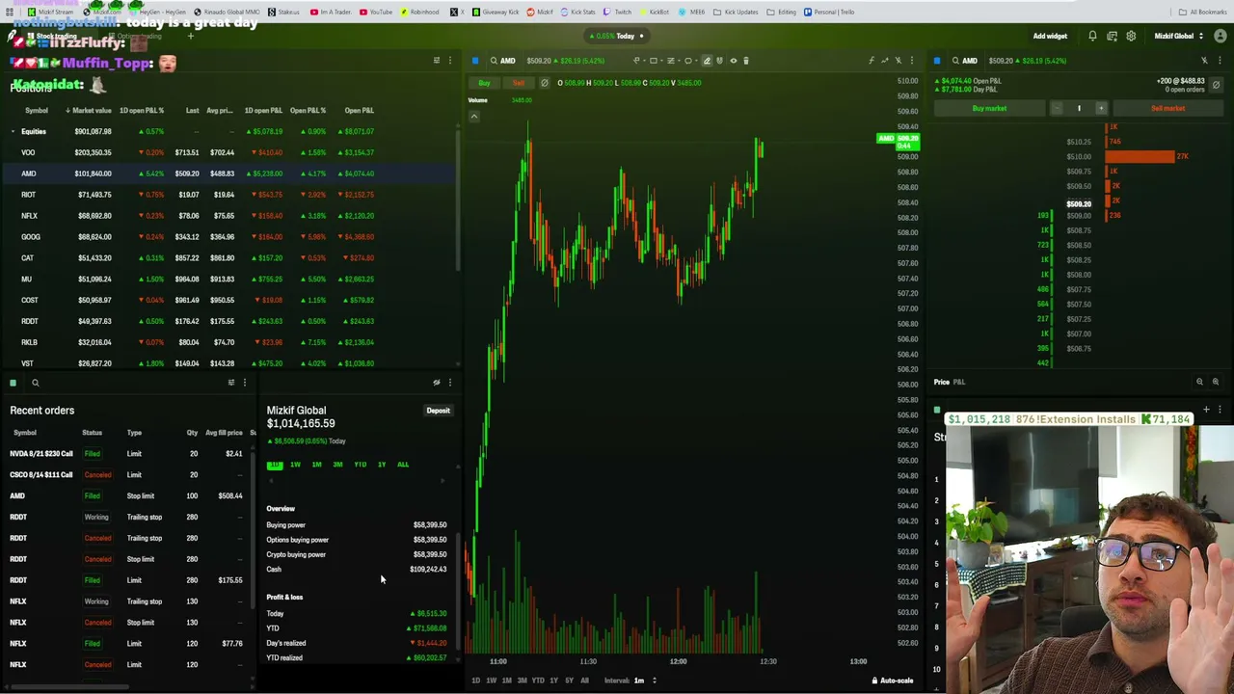
Task: Open the positions widget three-dot menu
Action: 449,61
